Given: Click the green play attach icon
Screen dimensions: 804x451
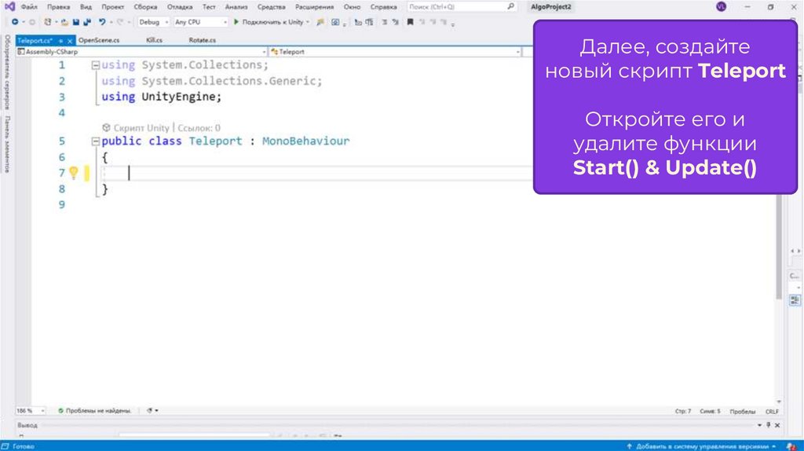Looking at the screenshot, I should point(236,22).
